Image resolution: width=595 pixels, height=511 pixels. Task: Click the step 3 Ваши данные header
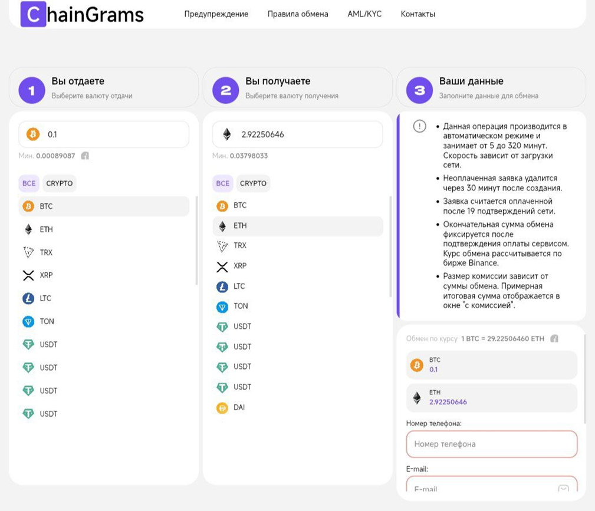pyautogui.click(x=491, y=88)
